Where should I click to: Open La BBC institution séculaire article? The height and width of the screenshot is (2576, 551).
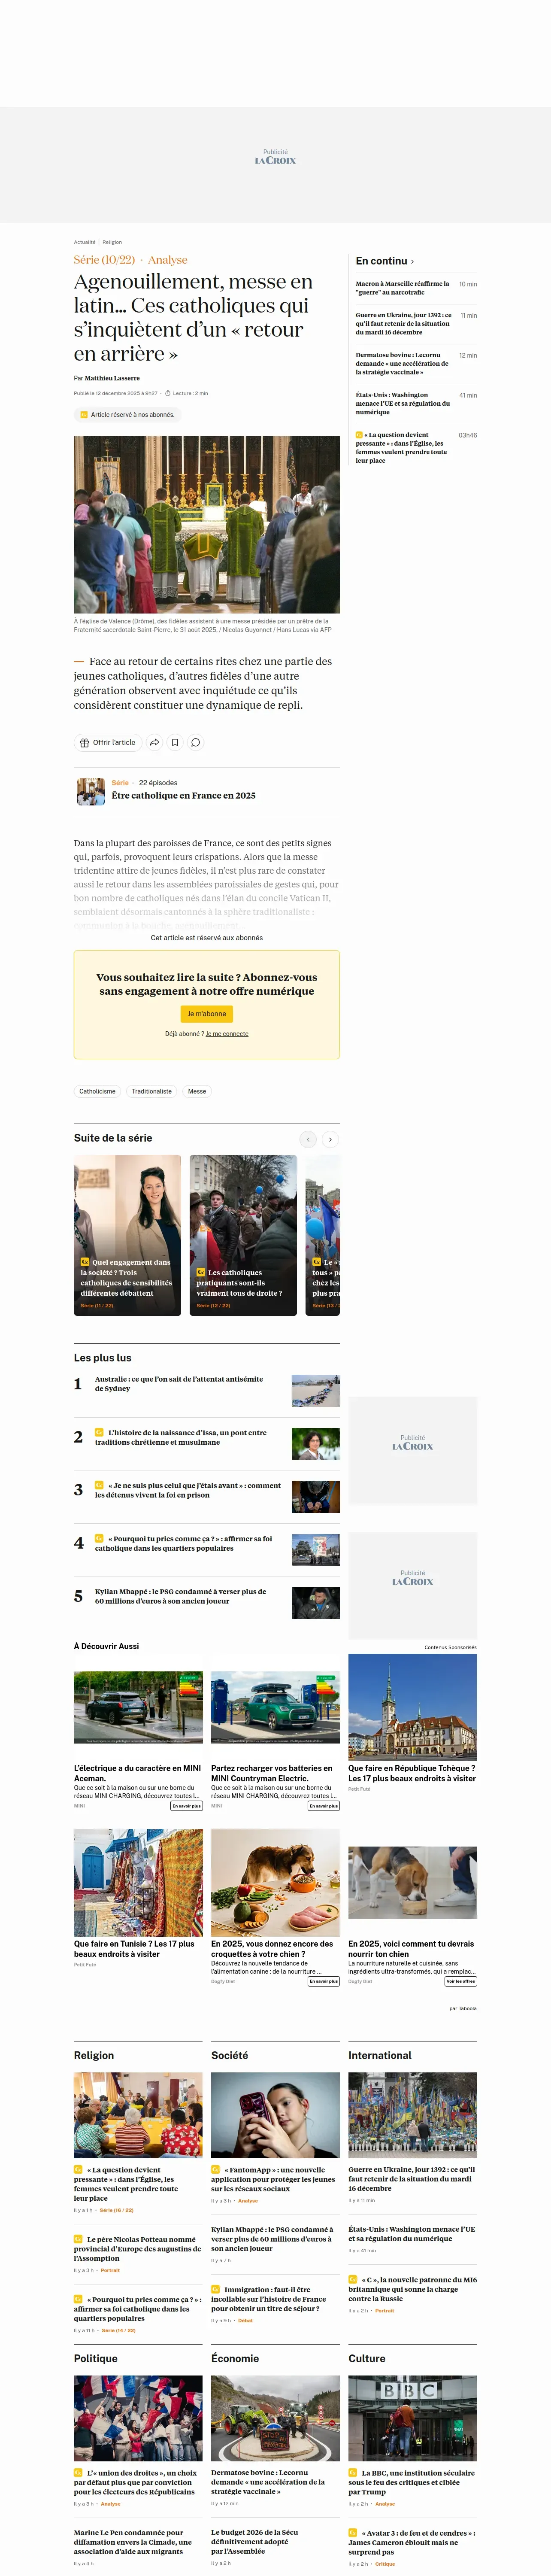click(x=412, y=2482)
